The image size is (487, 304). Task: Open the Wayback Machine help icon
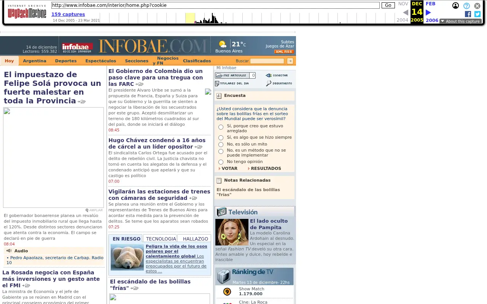click(466, 6)
